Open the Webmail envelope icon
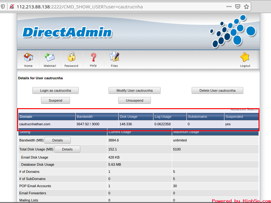Image resolution: width=271 pixels, height=203 pixels. (x=50, y=58)
